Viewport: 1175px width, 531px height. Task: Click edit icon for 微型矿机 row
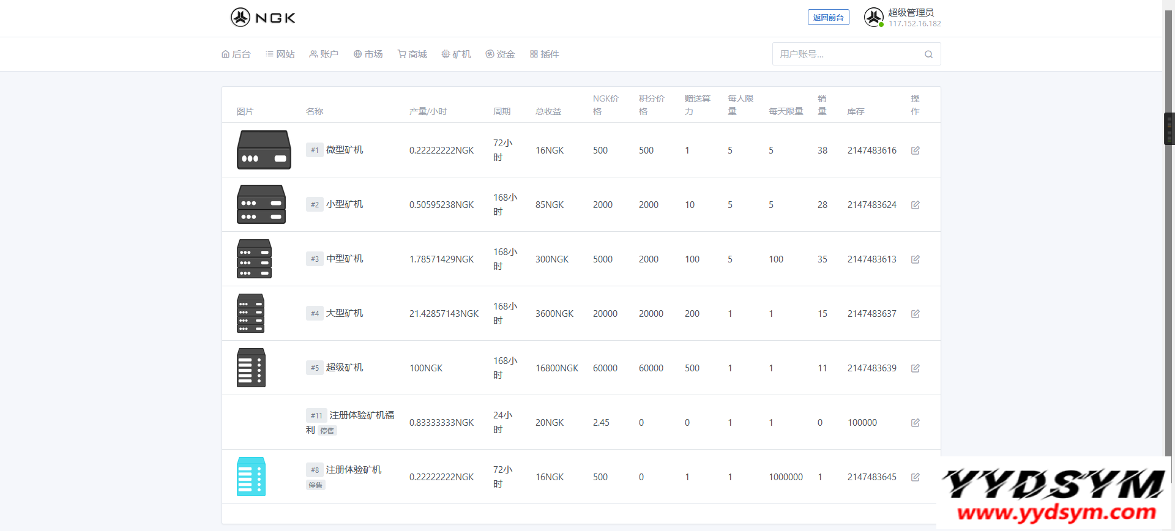[x=915, y=150]
